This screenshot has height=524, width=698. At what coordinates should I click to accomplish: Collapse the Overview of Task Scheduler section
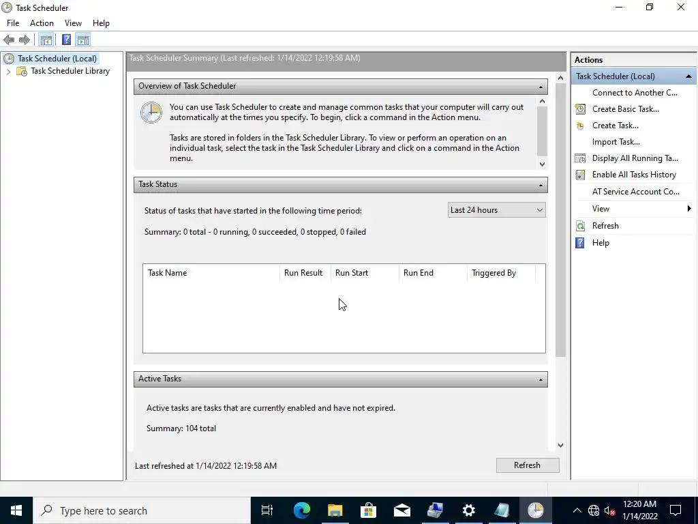coord(541,87)
